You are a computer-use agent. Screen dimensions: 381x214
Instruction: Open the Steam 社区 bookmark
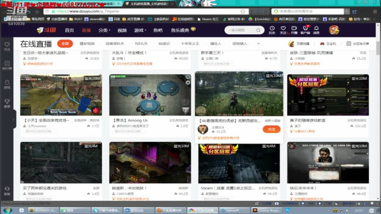coord(208,19)
